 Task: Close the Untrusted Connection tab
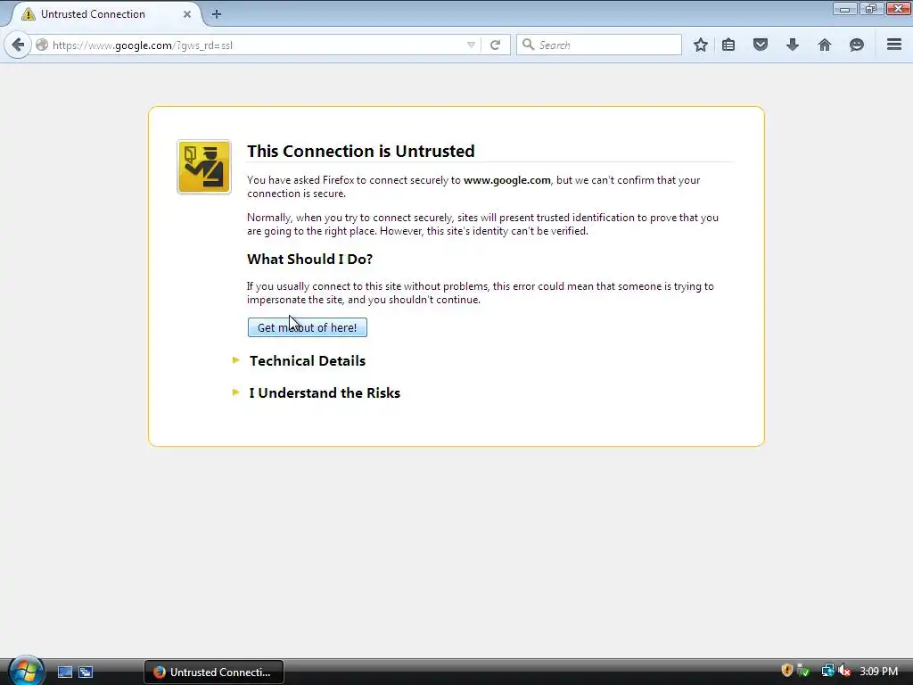pyautogui.click(x=187, y=14)
